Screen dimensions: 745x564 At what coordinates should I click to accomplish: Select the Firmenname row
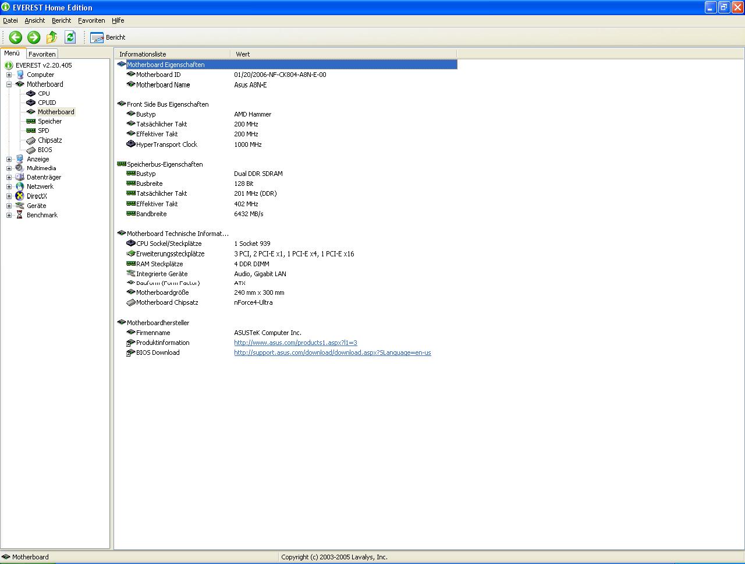pyautogui.click(x=286, y=333)
